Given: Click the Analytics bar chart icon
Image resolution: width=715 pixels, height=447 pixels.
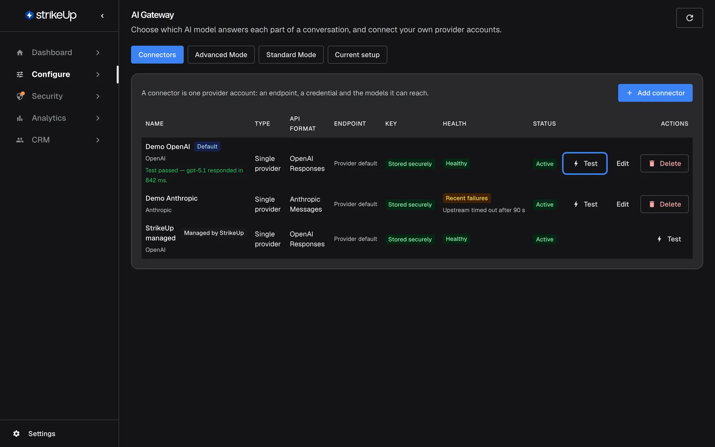Looking at the screenshot, I should tap(20, 118).
